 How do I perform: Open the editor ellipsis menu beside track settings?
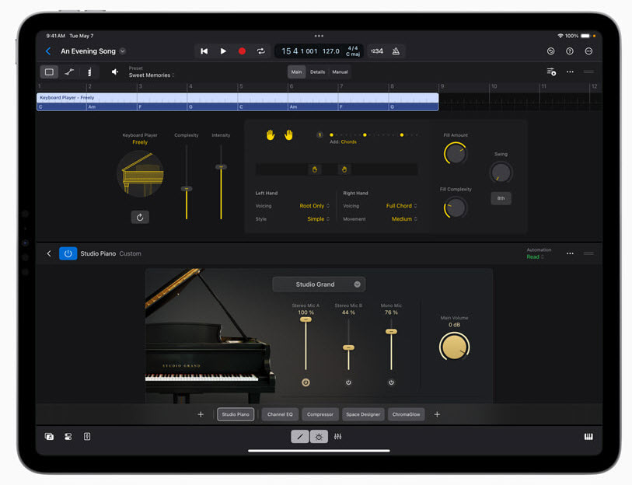(570, 72)
